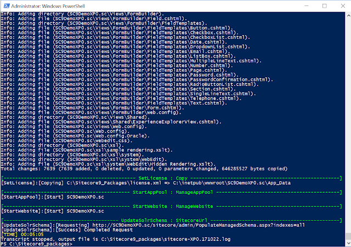351x247 pixels.
Task: Click the Web.config.Oracle file line
Action: pos(76,136)
